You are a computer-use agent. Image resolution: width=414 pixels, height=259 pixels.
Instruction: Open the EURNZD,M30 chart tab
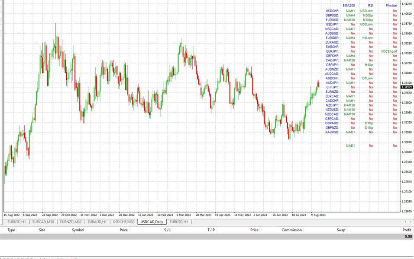click(x=71, y=221)
